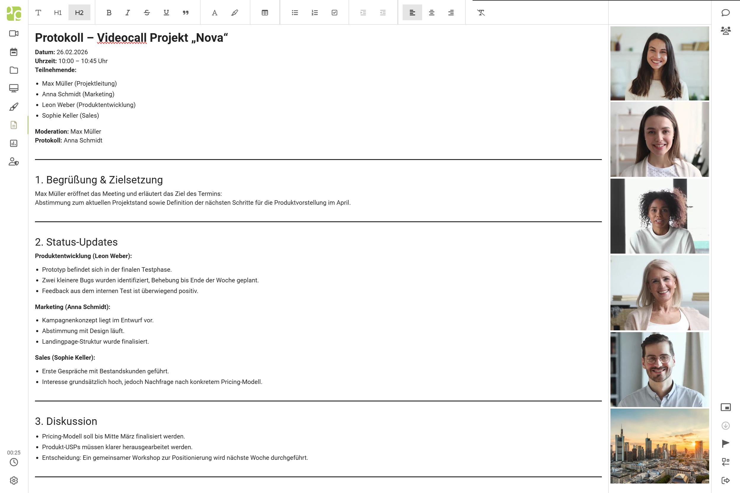Toggle bold formatting in toolbar
This screenshot has width=740, height=493.
click(x=109, y=12)
